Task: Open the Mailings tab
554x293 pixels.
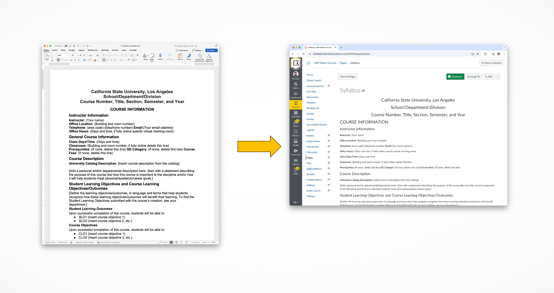Action: point(105,50)
